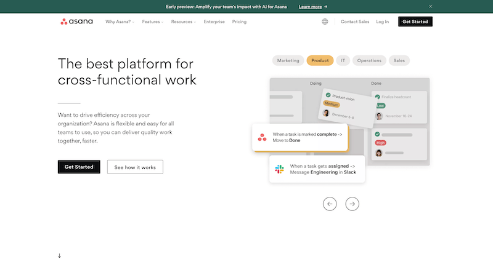Click the Asana dots icon in rule card
This screenshot has width=493, height=278.
[263, 137]
